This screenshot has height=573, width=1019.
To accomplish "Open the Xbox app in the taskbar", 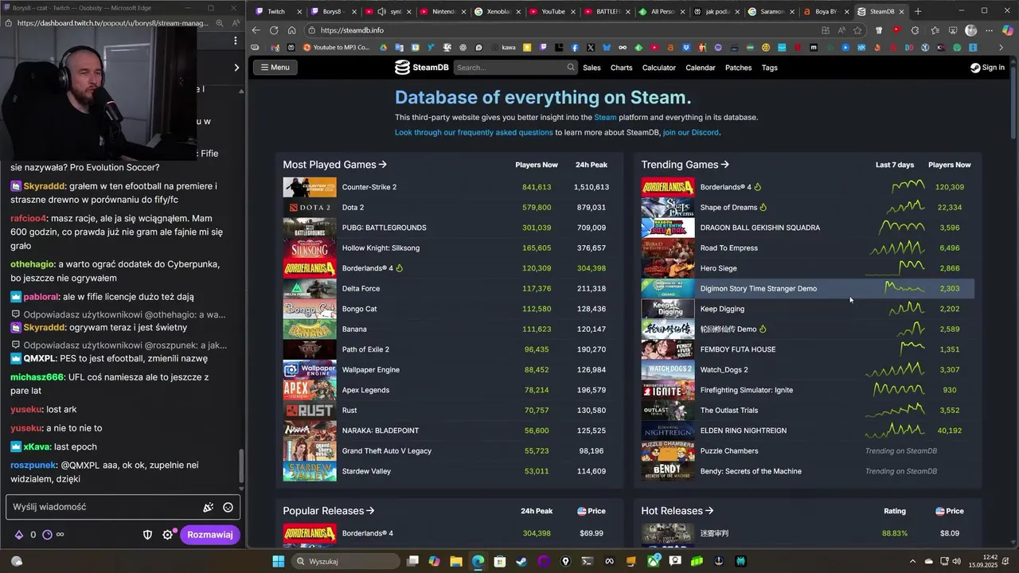I will 654,561.
